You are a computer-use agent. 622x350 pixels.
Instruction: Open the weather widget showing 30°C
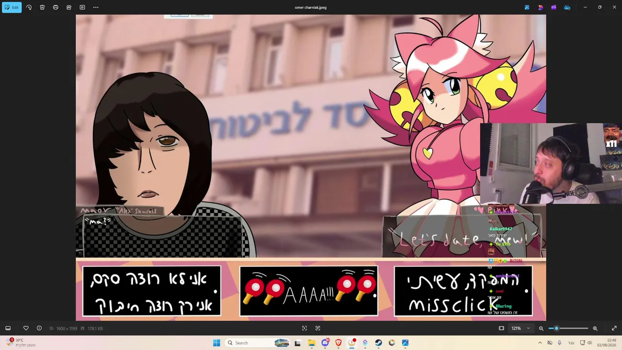point(21,343)
